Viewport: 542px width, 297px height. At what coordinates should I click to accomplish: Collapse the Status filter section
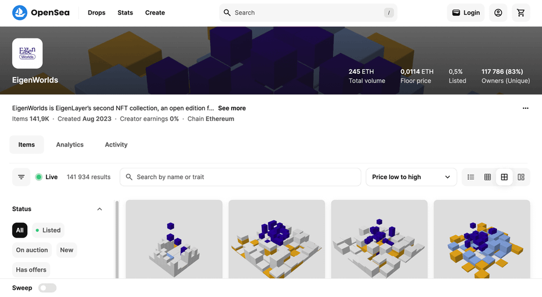coord(99,209)
